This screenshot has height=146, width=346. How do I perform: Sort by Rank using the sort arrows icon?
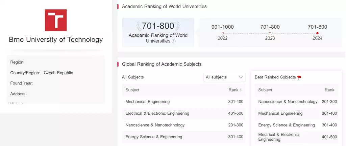[x=241, y=90]
